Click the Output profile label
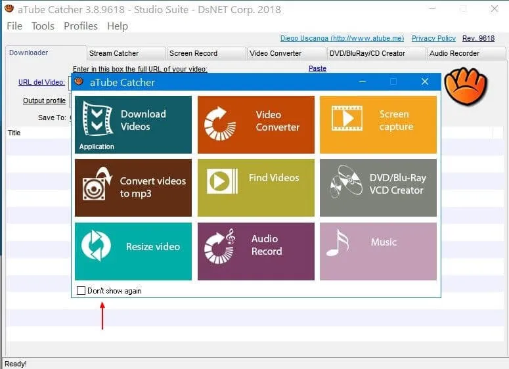This screenshot has height=369, width=509. click(44, 100)
